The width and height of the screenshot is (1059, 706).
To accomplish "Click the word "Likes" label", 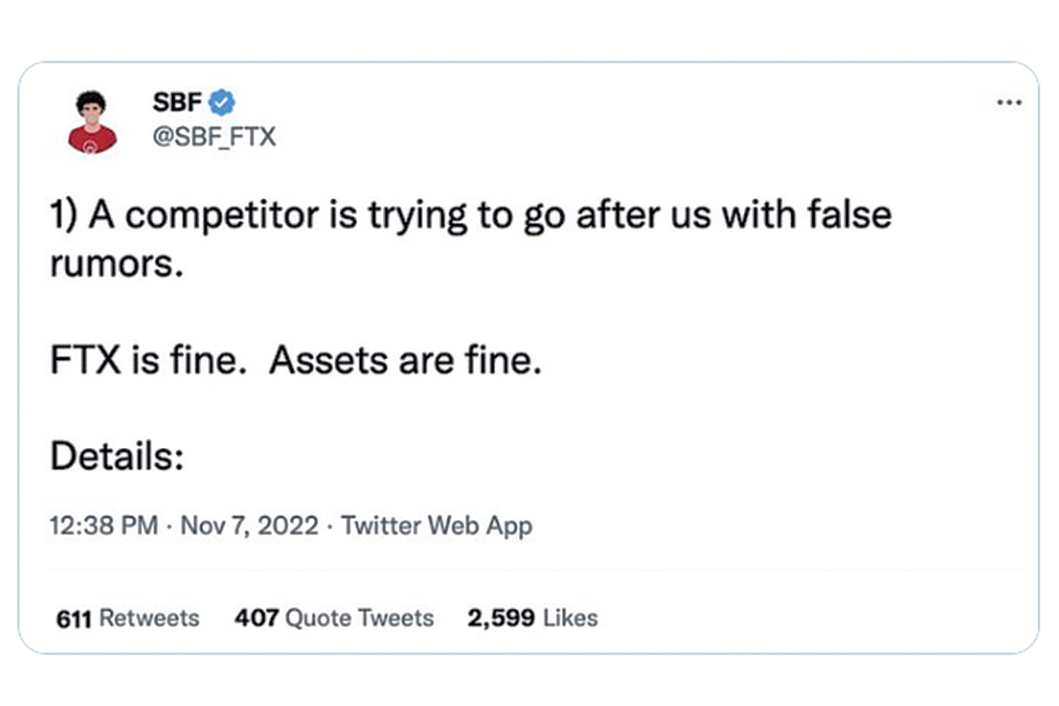I will [x=570, y=619].
